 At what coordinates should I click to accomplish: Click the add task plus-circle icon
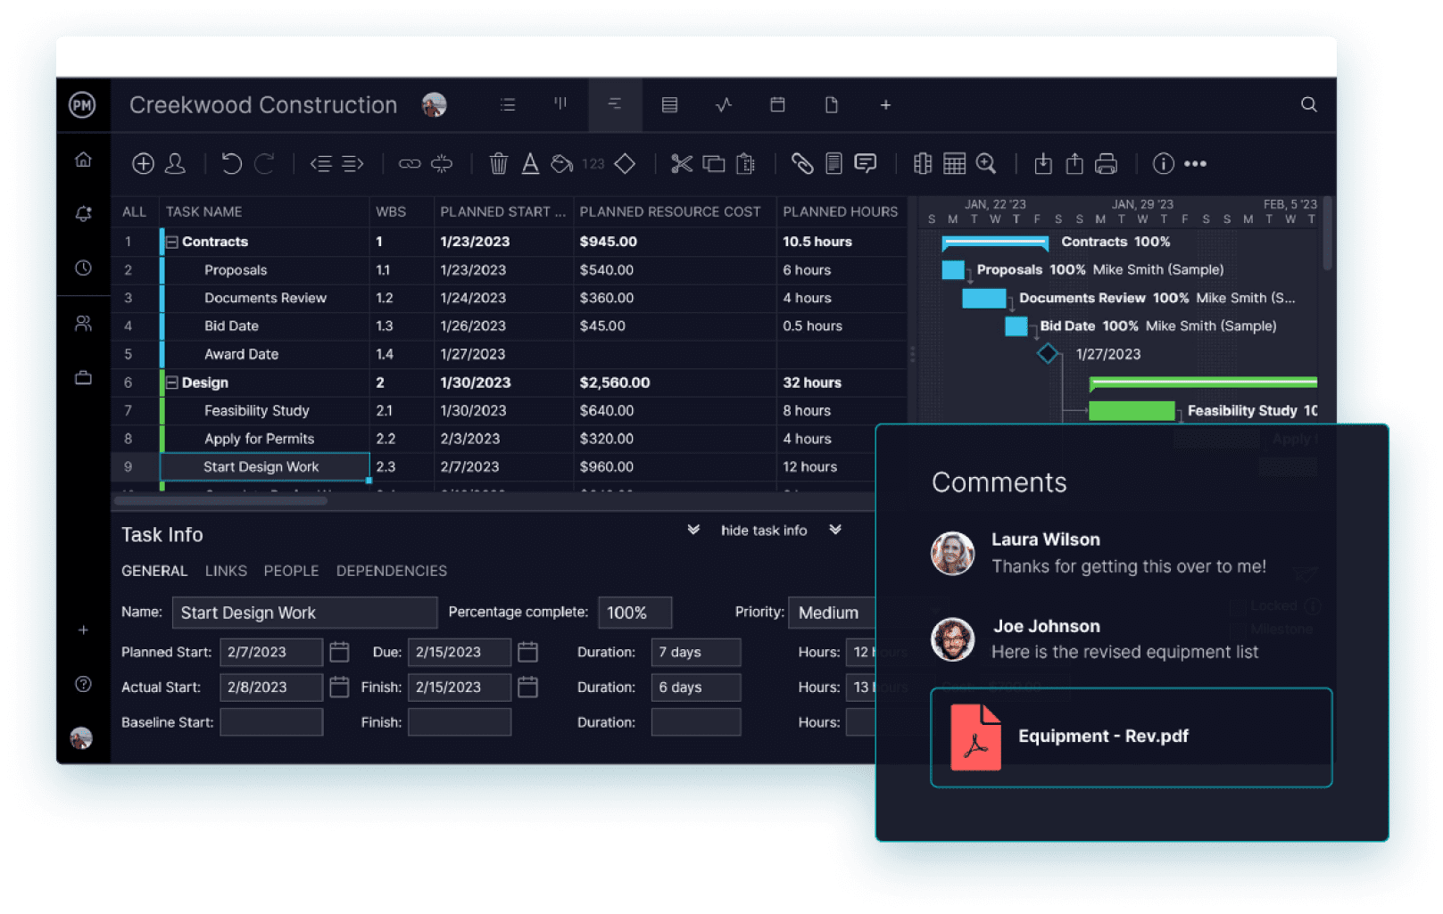(143, 163)
